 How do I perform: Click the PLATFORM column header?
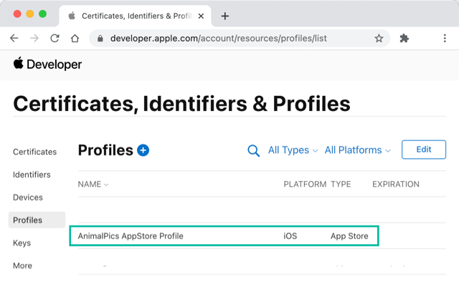[x=305, y=184]
